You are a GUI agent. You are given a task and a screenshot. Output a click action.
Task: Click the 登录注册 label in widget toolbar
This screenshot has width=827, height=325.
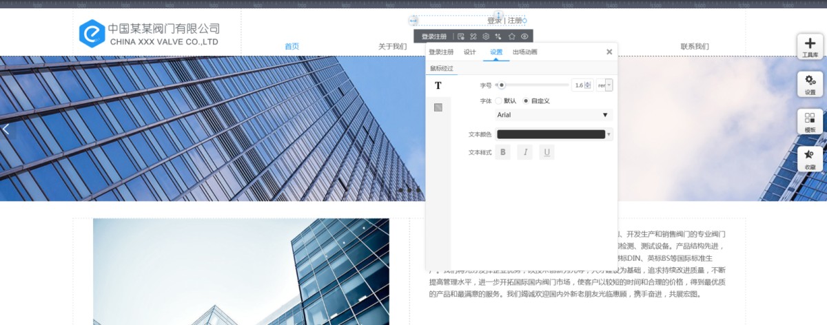pos(434,36)
